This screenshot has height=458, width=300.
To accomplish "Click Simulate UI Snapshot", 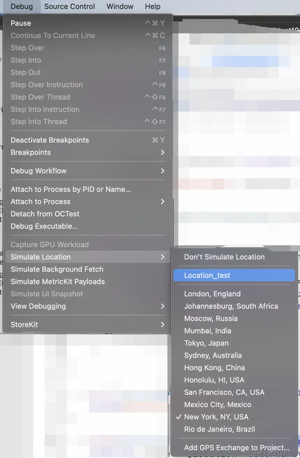I will pos(88,294).
